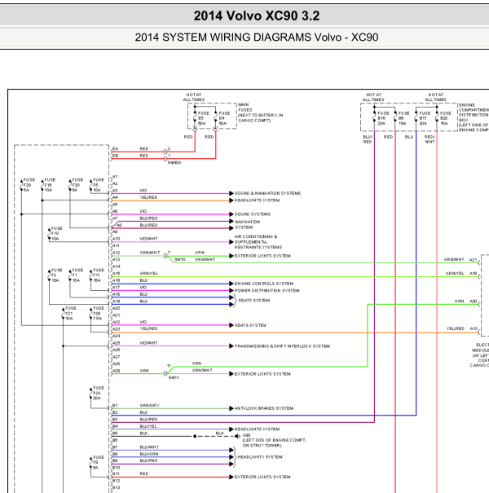Click 'GRN/YEL' wire label at pin A15

tap(149, 273)
